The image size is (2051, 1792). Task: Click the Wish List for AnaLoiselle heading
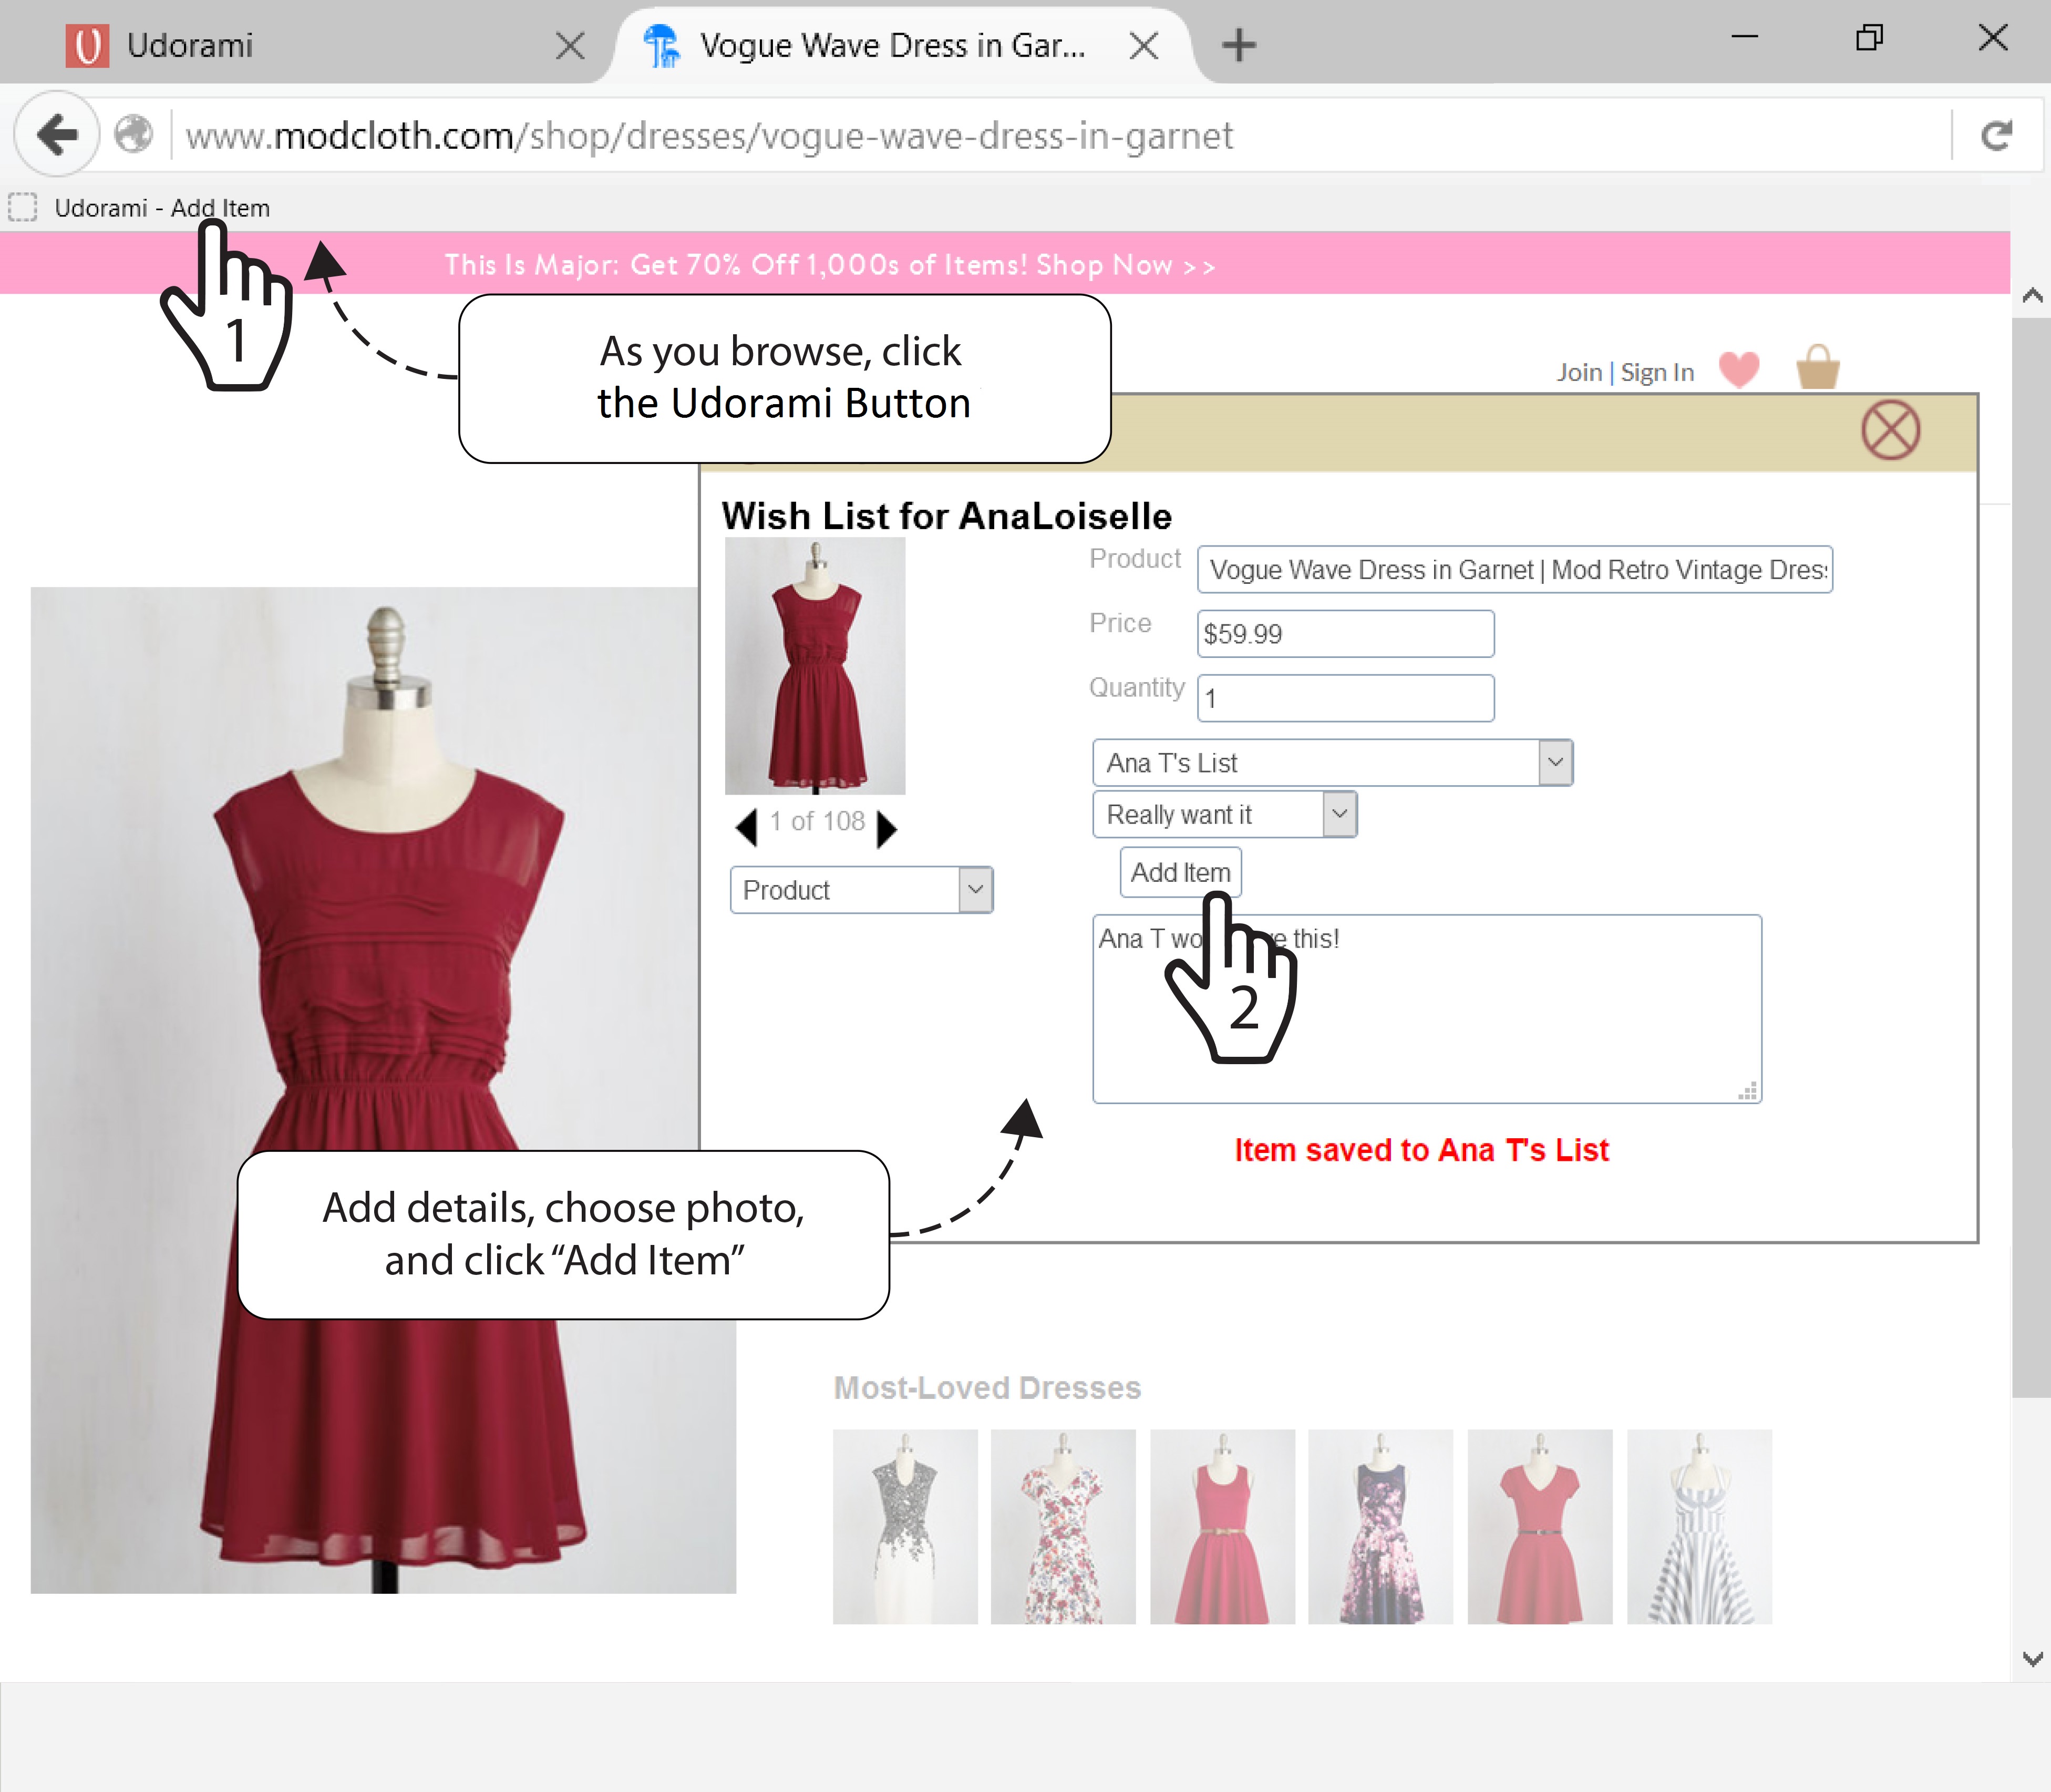(946, 516)
